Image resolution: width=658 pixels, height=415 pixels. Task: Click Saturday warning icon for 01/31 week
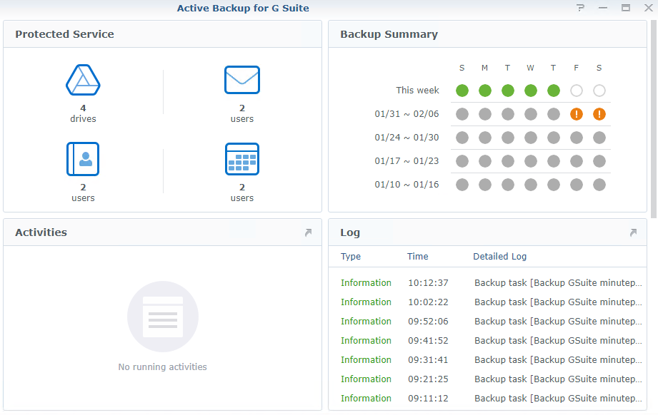599,114
